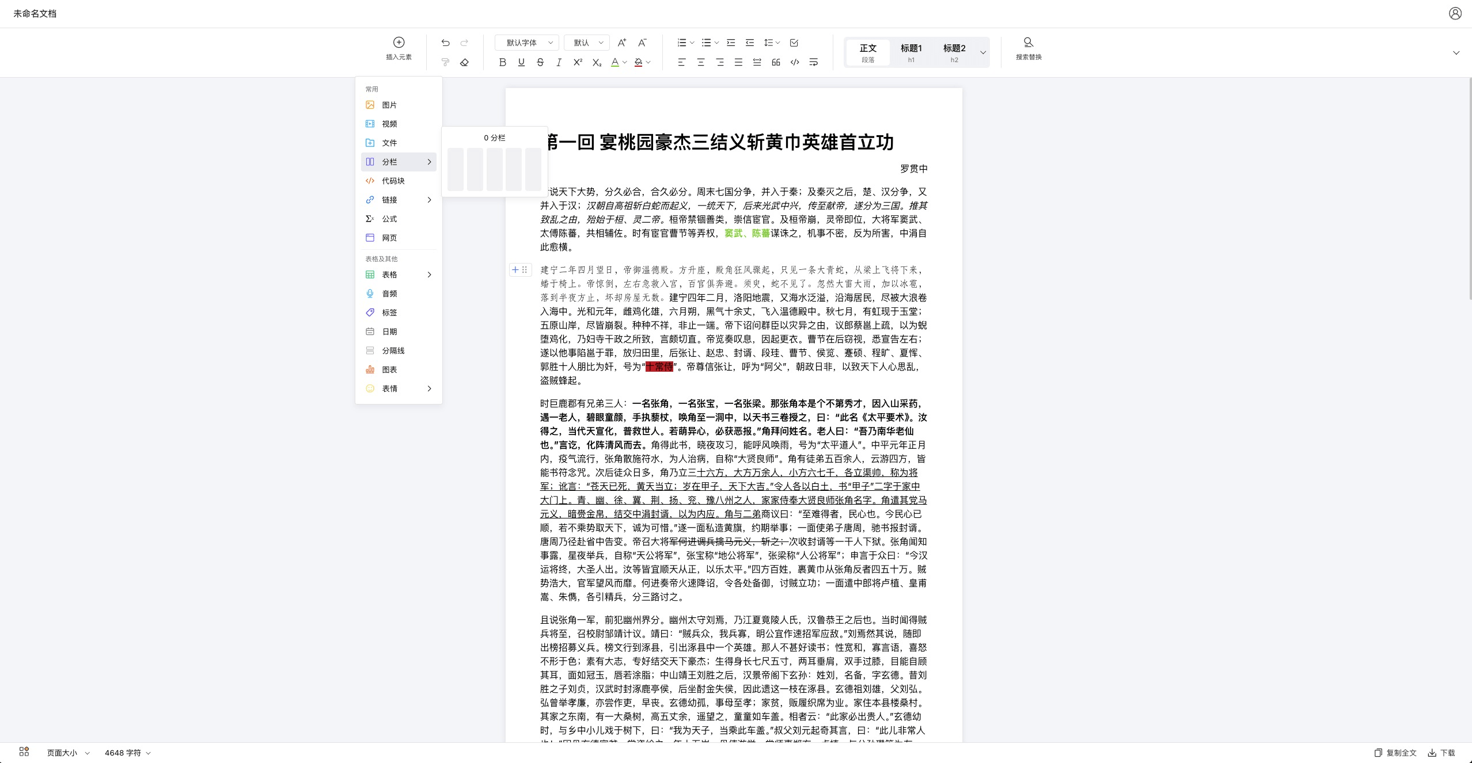Open the 默认字体 font family dropdown

526,43
